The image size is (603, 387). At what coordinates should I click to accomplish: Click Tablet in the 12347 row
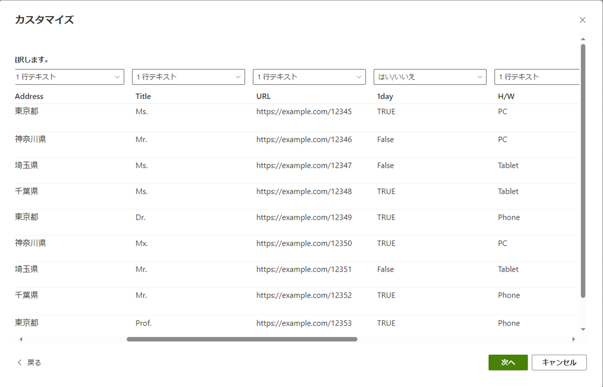pyautogui.click(x=508, y=165)
